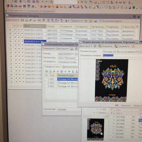Click Redo arrow in main toolbar

pos(47,2)
